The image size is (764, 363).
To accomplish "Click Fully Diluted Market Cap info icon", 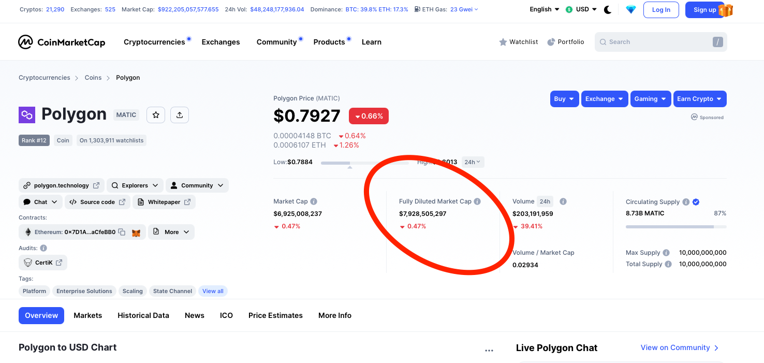I will (477, 201).
